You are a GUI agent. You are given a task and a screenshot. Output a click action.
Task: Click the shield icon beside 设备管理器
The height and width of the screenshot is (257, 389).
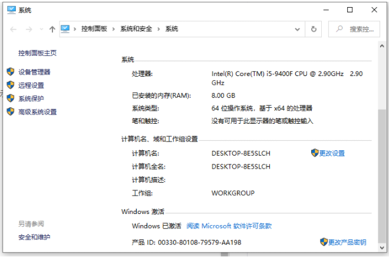point(10,72)
